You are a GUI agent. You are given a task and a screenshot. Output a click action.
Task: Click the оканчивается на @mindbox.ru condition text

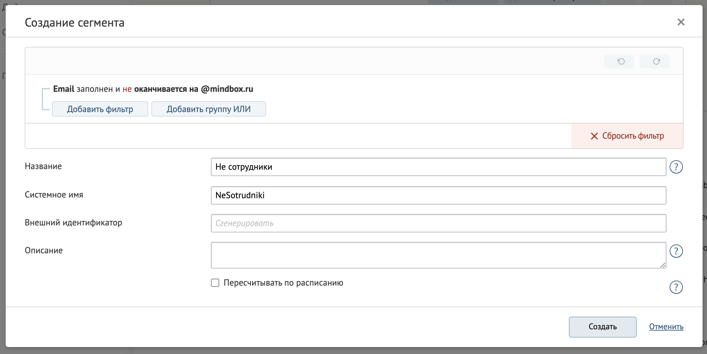coord(194,89)
